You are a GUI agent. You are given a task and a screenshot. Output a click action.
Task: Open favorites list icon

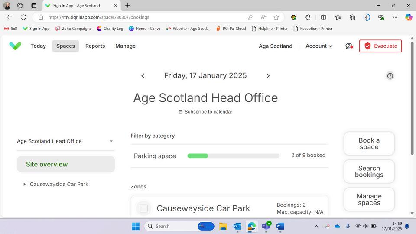338,17
